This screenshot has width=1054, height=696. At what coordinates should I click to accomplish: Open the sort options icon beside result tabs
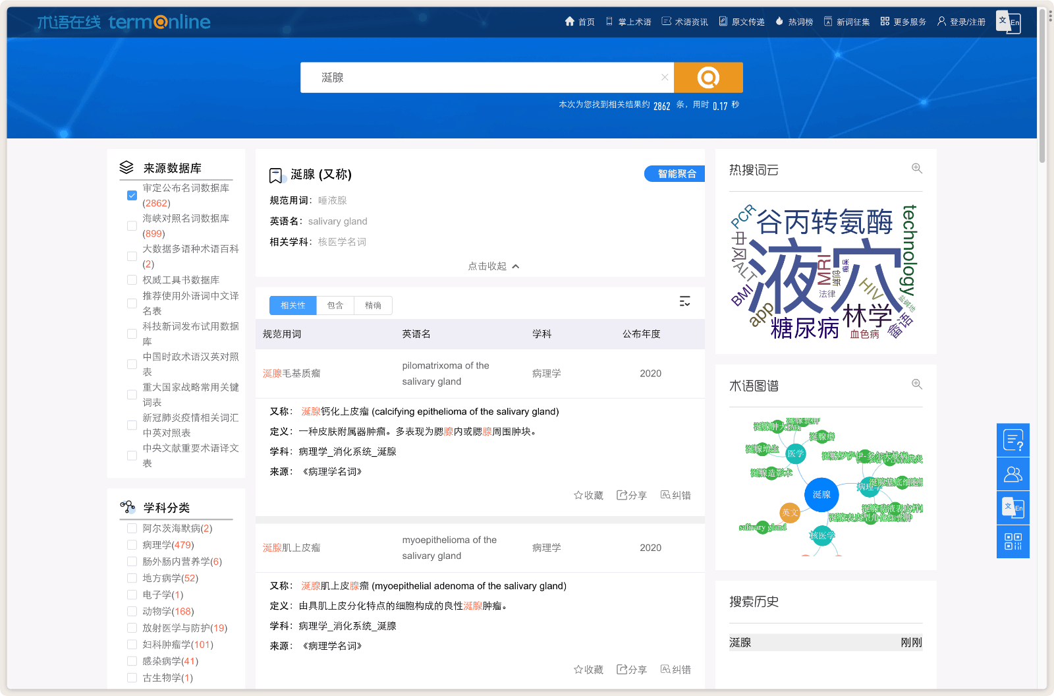point(685,301)
